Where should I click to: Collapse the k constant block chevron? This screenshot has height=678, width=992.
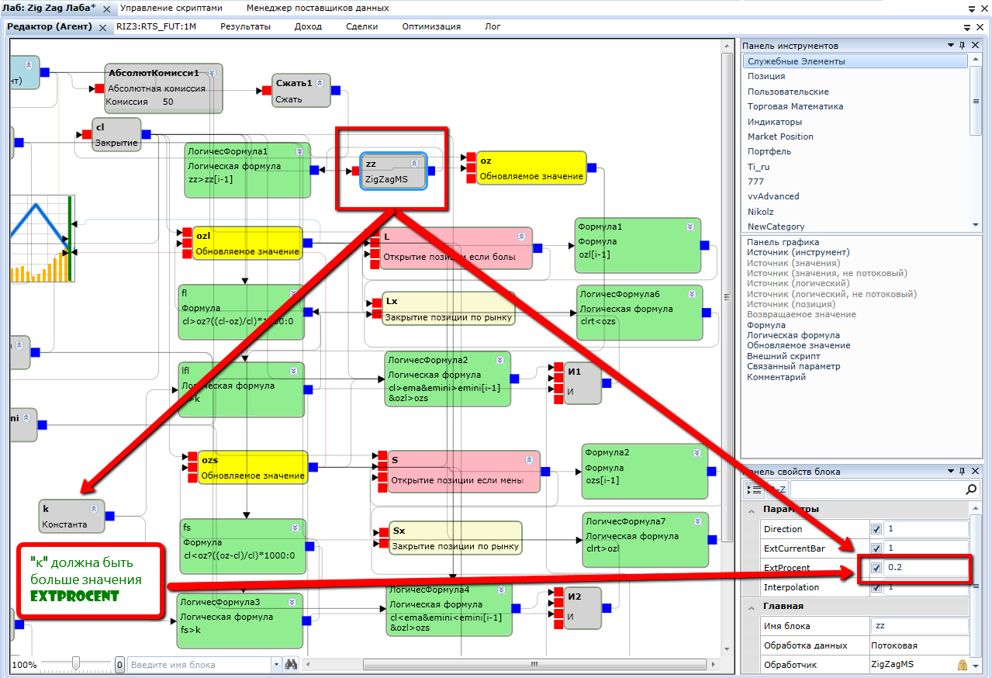94,509
